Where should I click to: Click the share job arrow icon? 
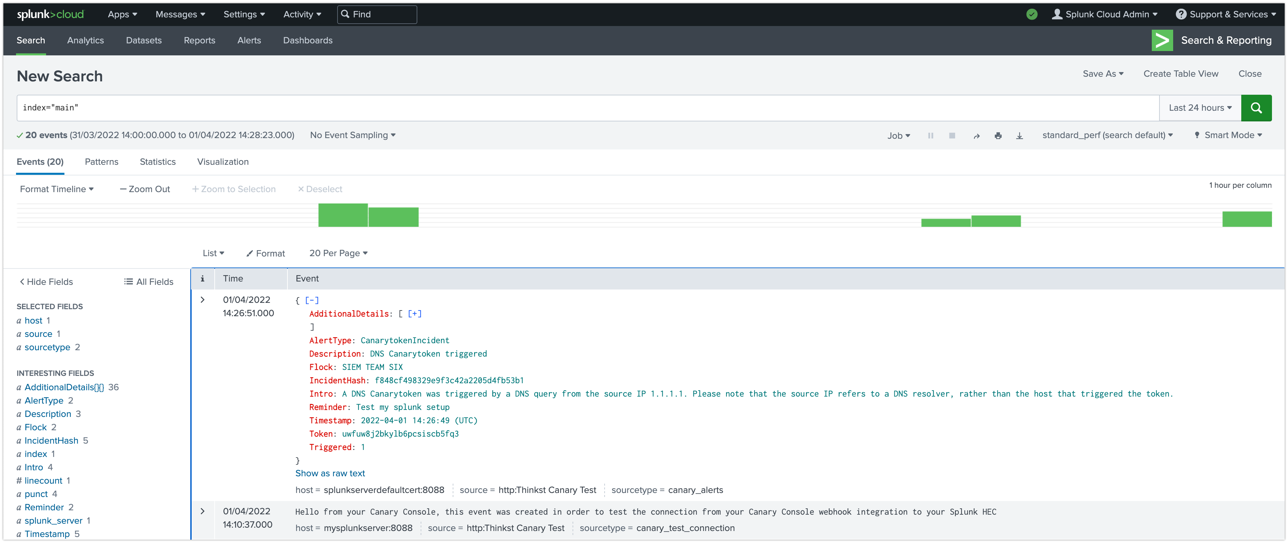coord(976,136)
